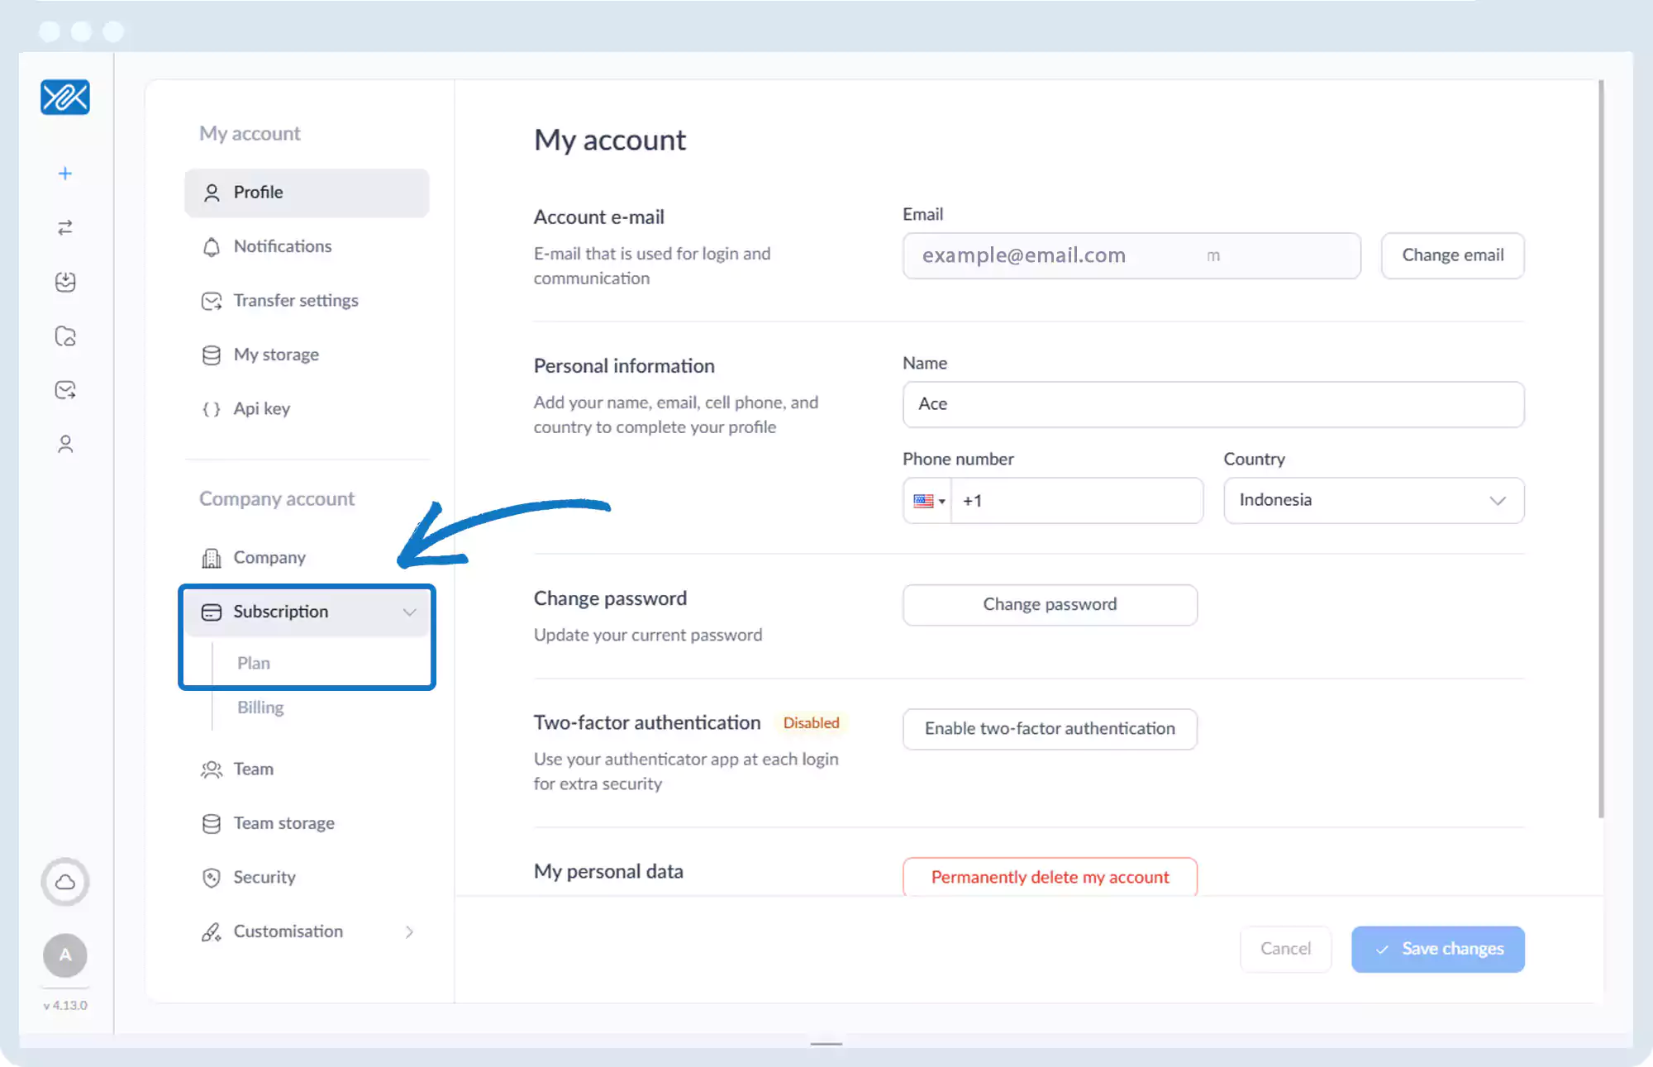Open the cloud folder icon in left rail
Screen dimensions: 1653x1067
tap(65, 336)
